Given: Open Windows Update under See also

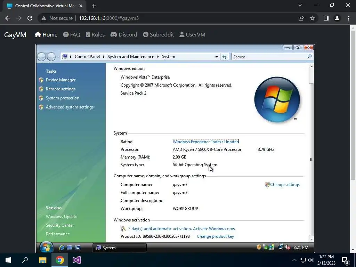Looking at the screenshot, I should pyautogui.click(x=62, y=216).
